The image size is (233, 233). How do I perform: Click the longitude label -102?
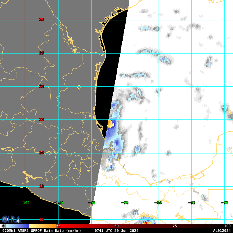click(x=25, y=203)
